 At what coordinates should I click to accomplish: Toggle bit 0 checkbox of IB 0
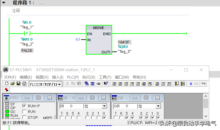[104, 118]
